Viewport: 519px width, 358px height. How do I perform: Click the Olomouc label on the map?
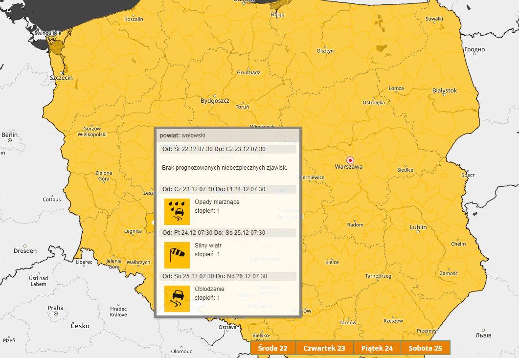181,351
